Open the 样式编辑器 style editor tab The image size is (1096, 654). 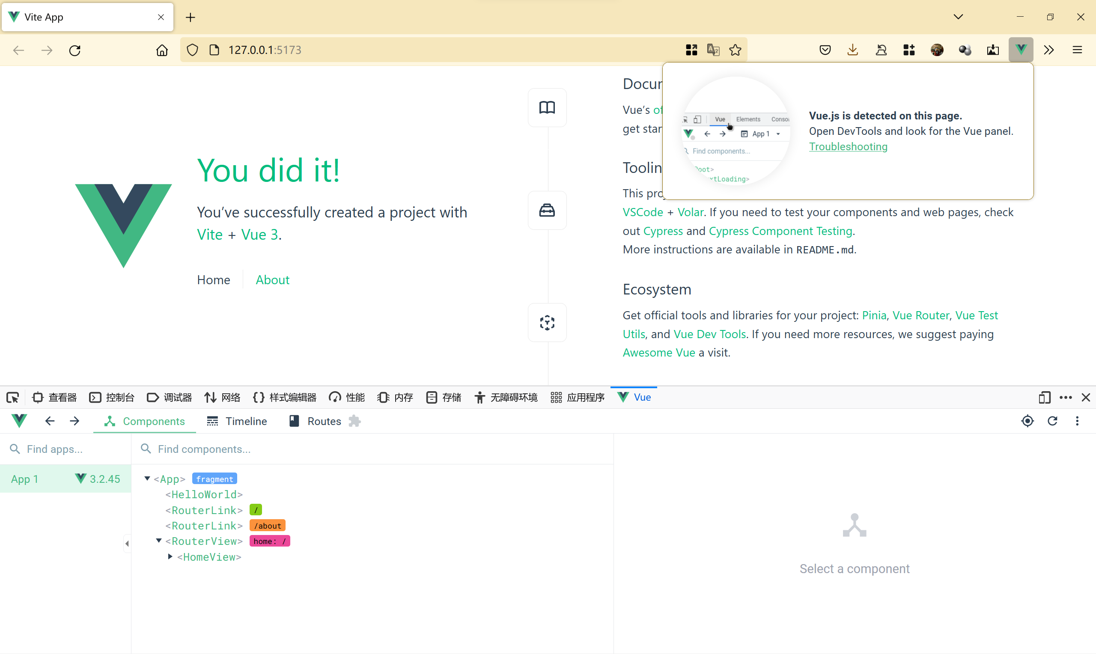(x=285, y=398)
